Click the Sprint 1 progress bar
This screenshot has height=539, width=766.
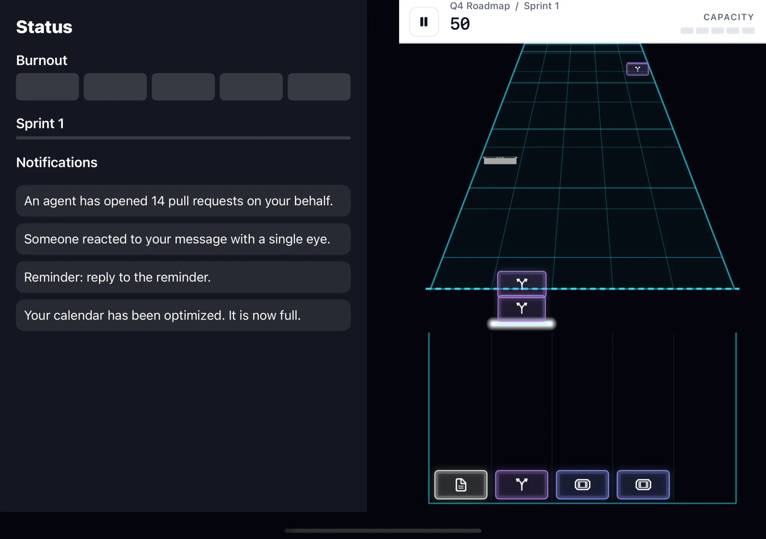click(x=183, y=138)
